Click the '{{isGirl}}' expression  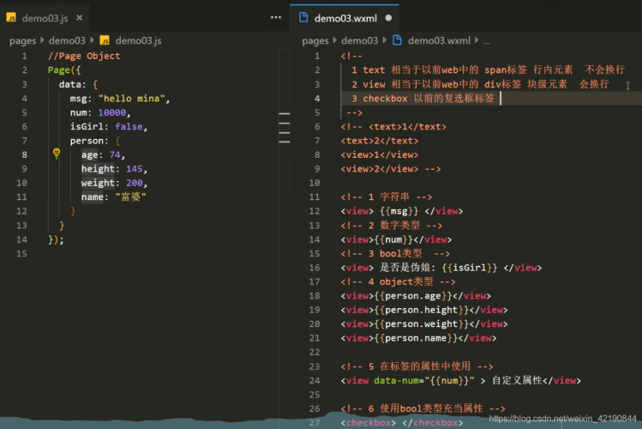[x=470, y=268]
